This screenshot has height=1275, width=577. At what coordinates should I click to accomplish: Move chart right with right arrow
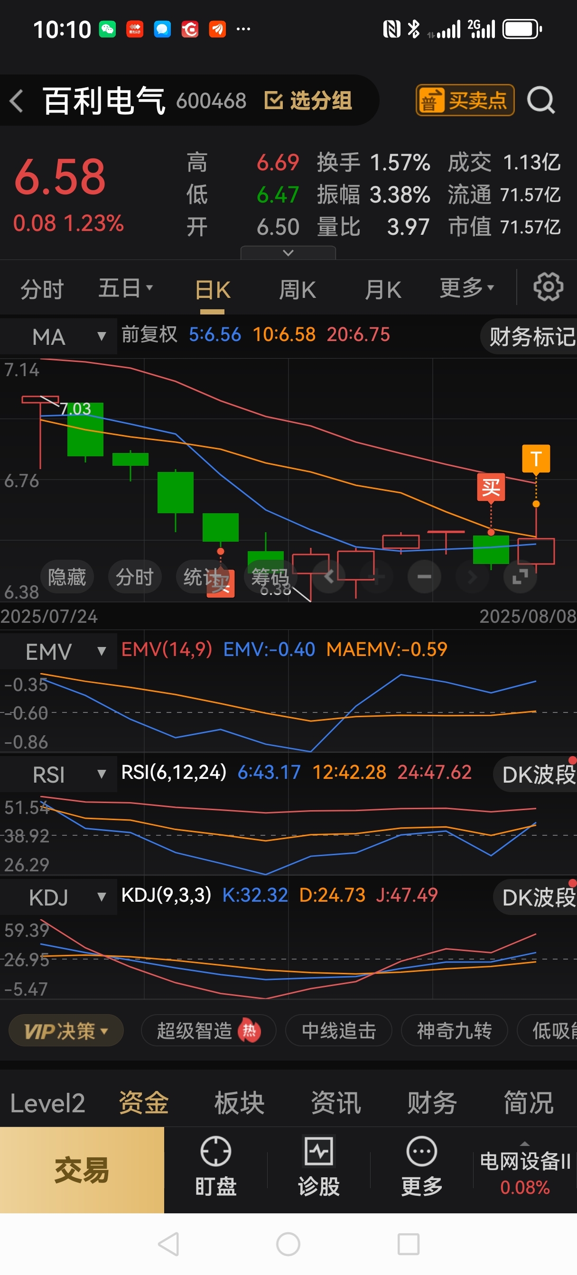[472, 576]
